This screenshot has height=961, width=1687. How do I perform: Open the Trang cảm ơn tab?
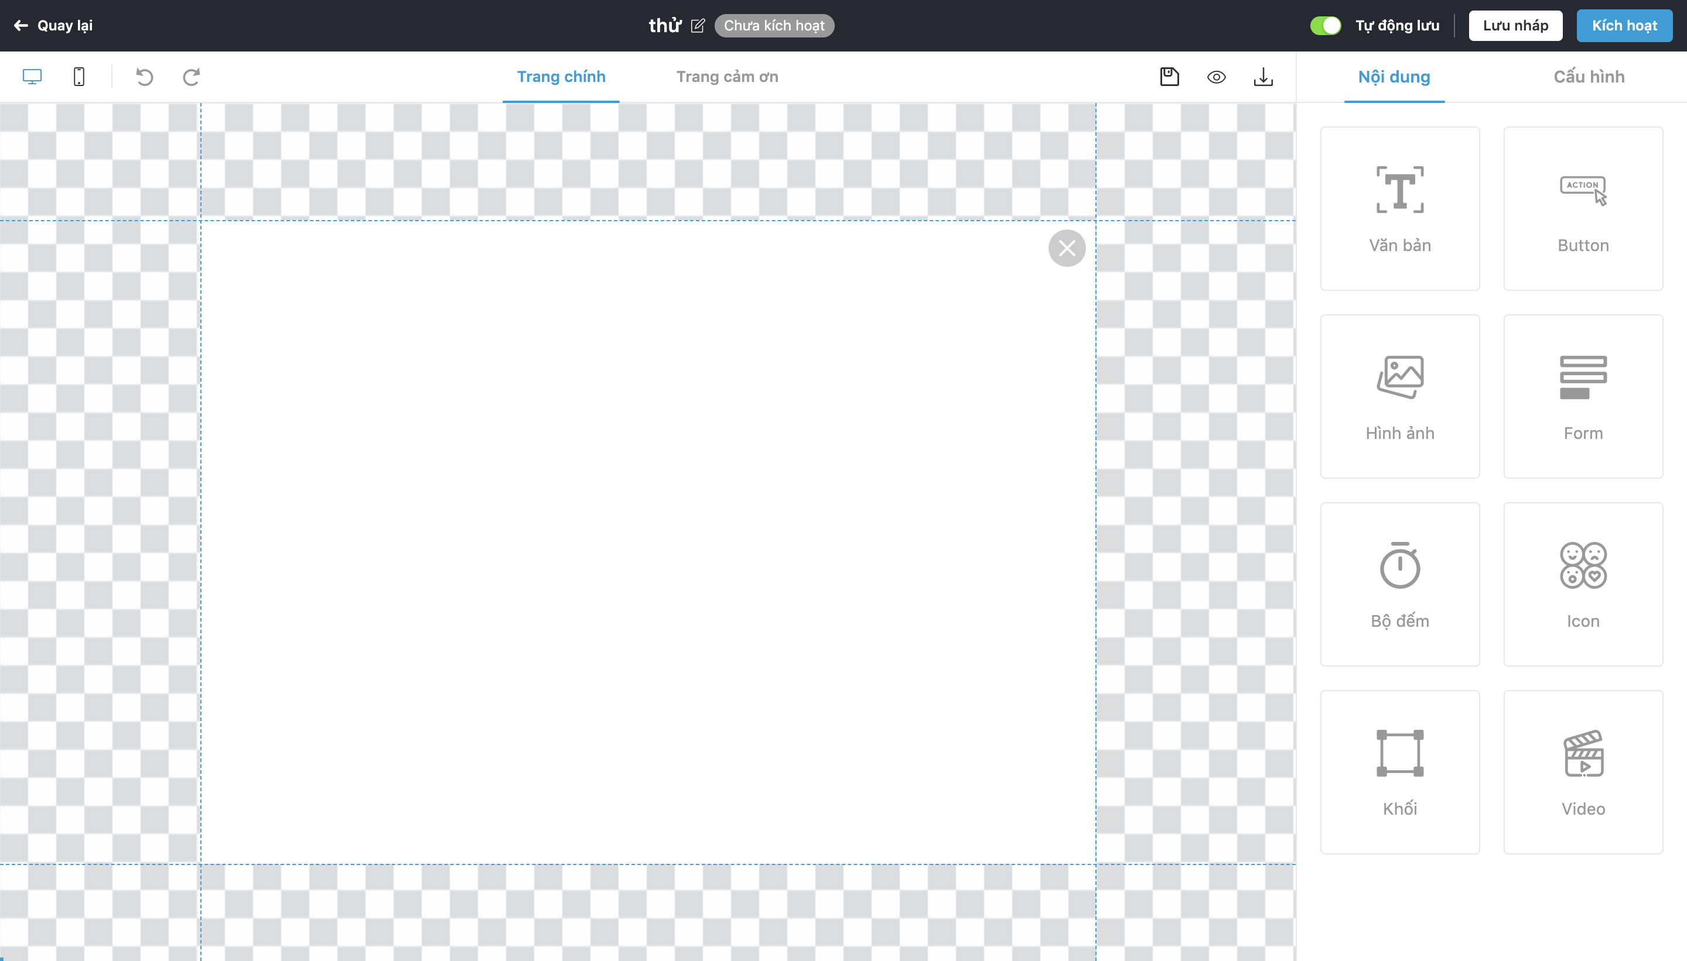(x=726, y=77)
